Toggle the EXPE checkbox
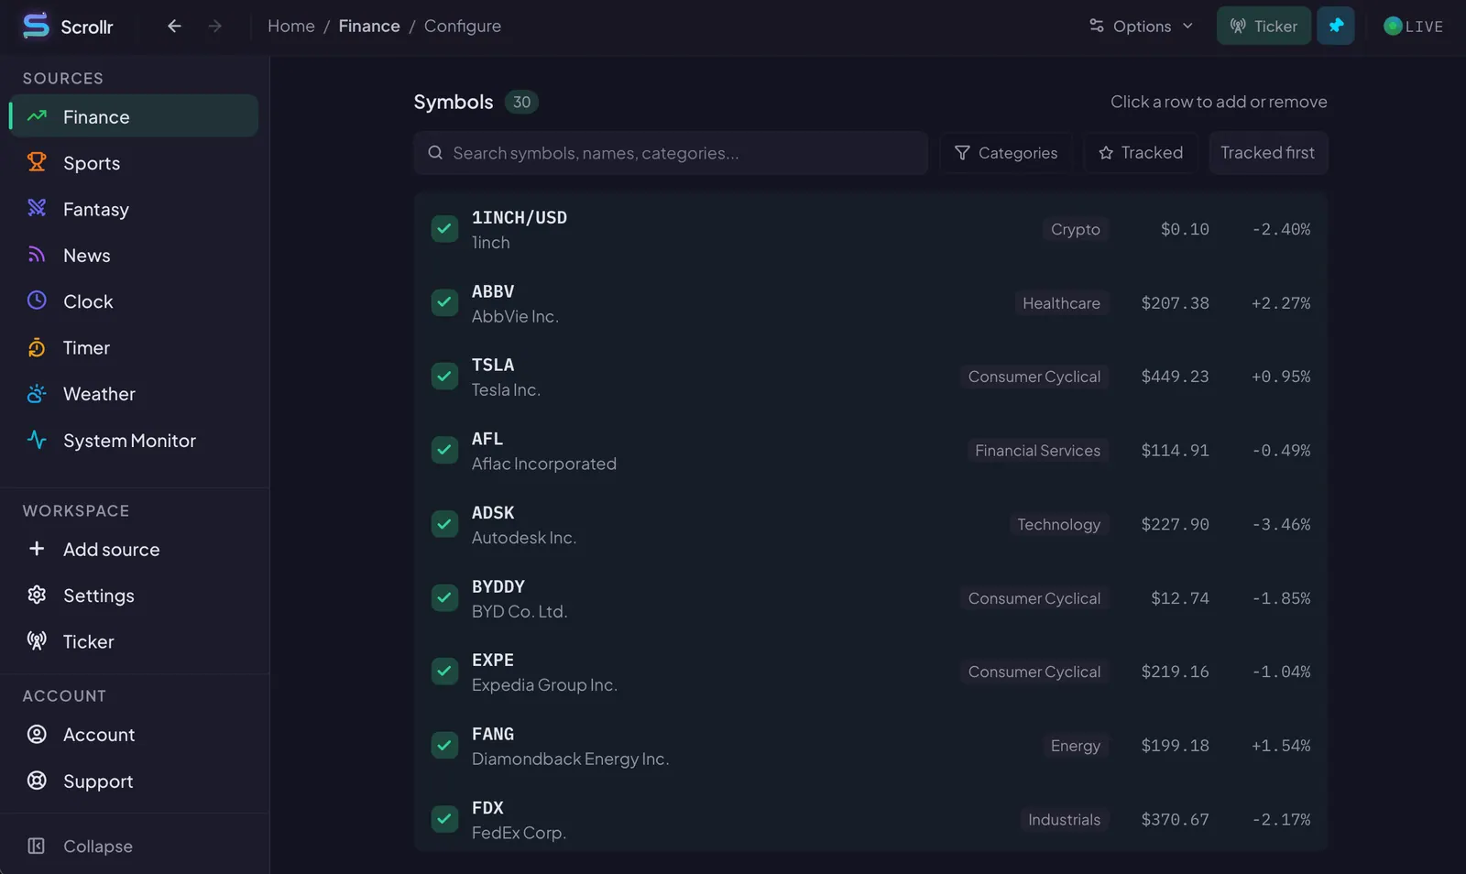Image resolution: width=1466 pixels, height=874 pixels. [444, 672]
